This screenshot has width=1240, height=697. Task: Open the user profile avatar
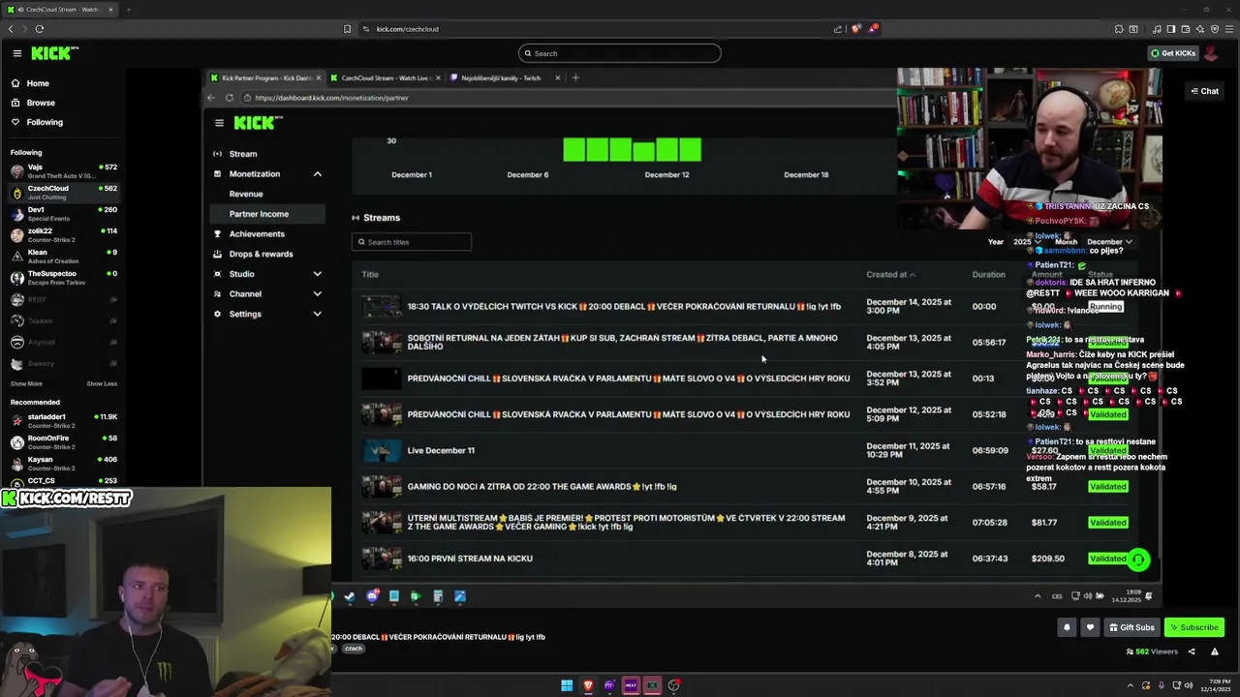(1213, 53)
